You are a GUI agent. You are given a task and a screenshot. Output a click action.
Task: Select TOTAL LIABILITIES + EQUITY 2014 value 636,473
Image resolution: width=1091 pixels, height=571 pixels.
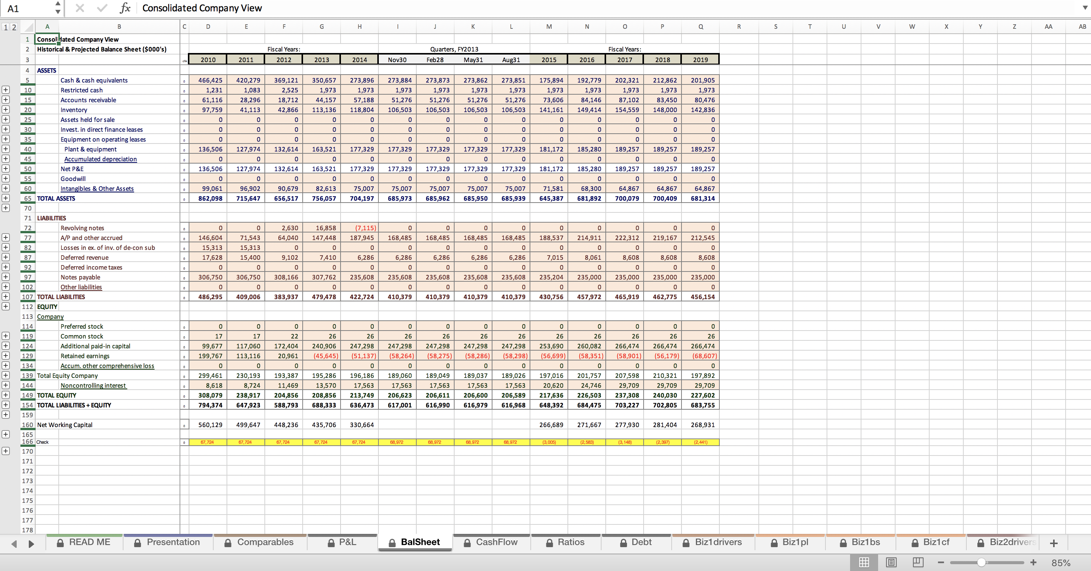(359, 405)
